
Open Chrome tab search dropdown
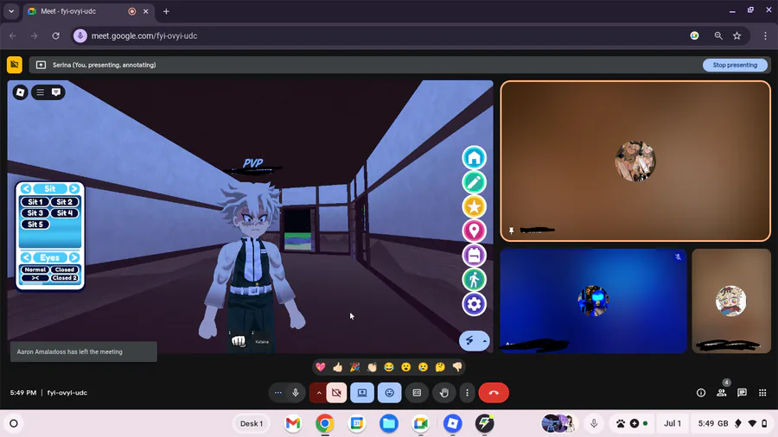[11, 11]
